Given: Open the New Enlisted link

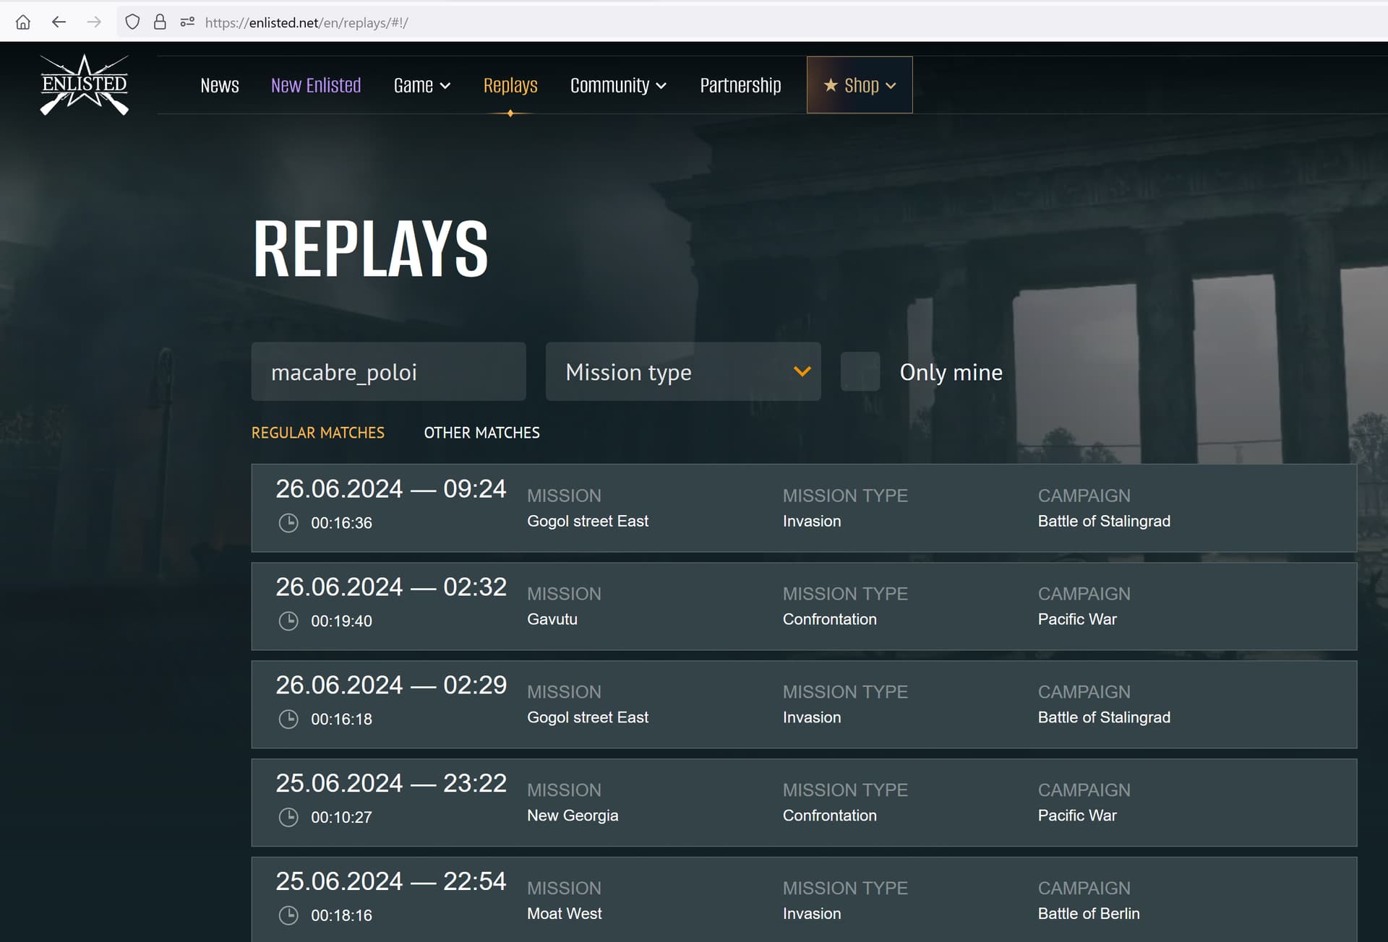Looking at the screenshot, I should (316, 85).
